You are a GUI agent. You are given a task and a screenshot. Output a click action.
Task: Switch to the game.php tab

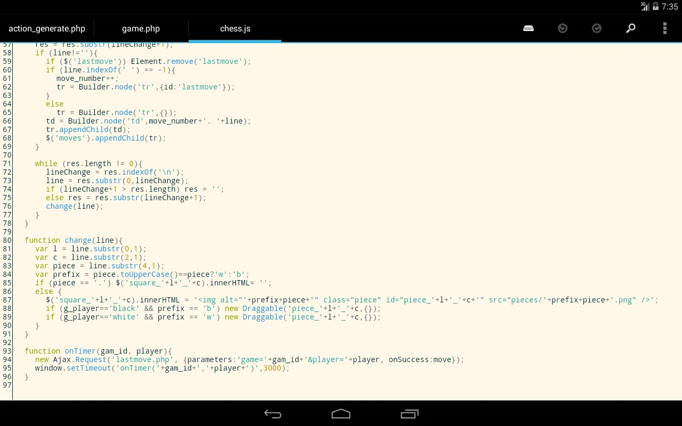[x=141, y=29]
